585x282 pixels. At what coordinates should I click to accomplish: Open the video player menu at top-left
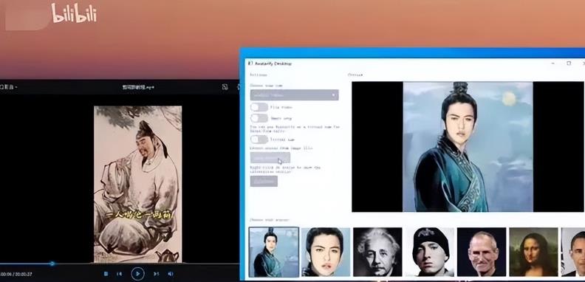[x=8, y=87]
